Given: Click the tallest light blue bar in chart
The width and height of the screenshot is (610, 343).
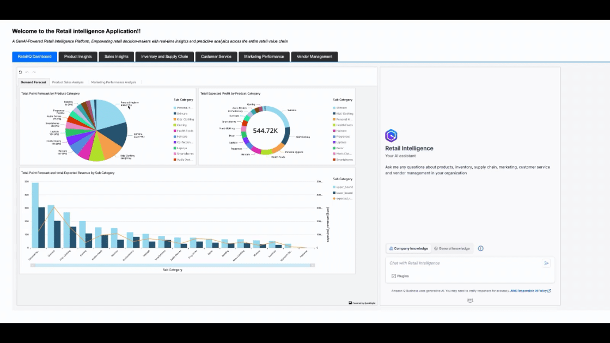Looking at the screenshot, I should tap(35, 215).
